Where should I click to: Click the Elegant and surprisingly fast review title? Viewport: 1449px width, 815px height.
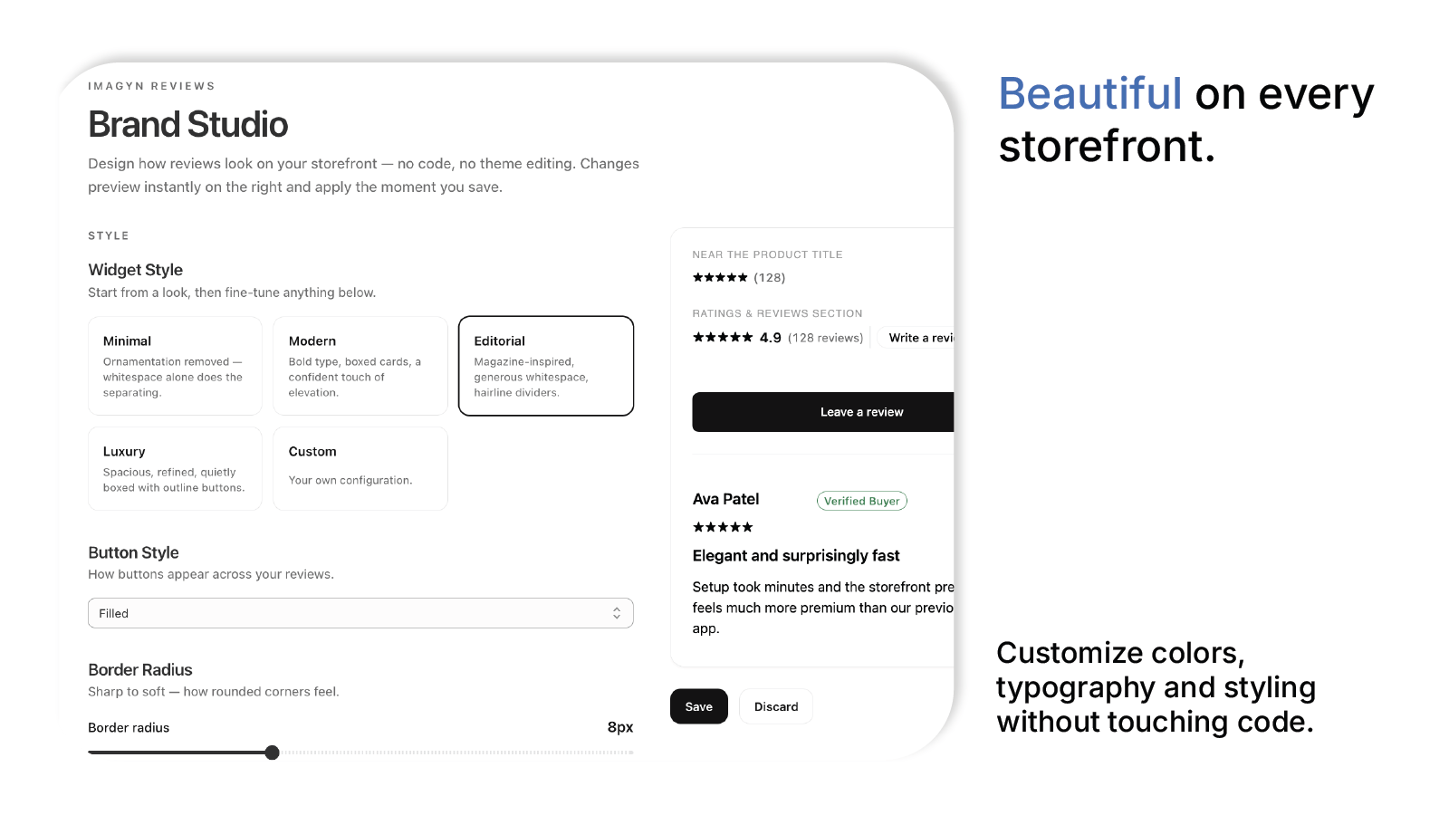(x=796, y=556)
